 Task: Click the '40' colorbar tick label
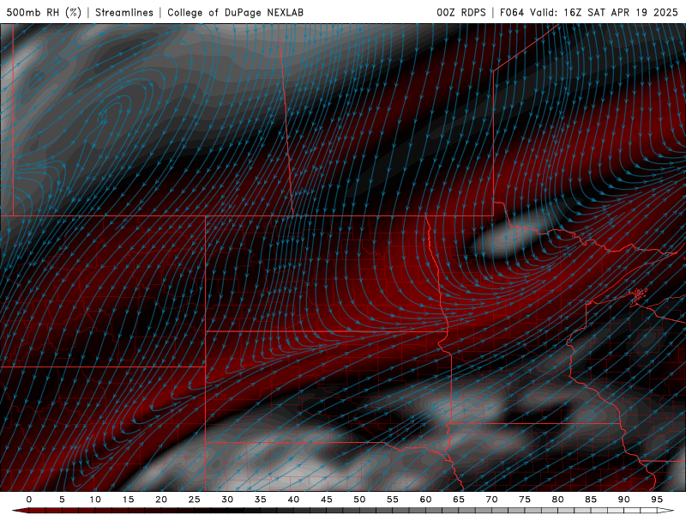click(x=293, y=500)
